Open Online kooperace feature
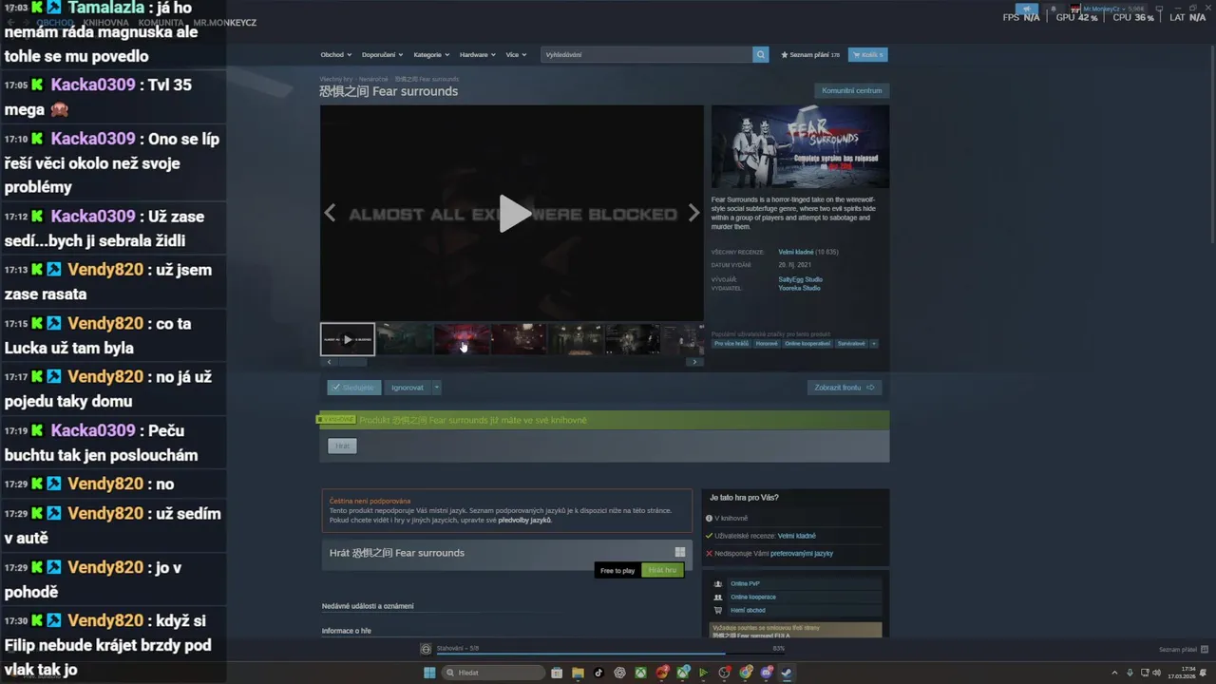 (x=753, y=598)
